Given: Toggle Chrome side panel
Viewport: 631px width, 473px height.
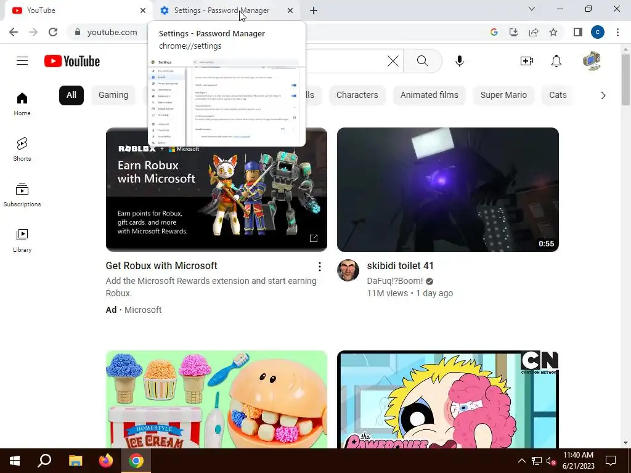Looking at the screenshot, I should [578, 32].
